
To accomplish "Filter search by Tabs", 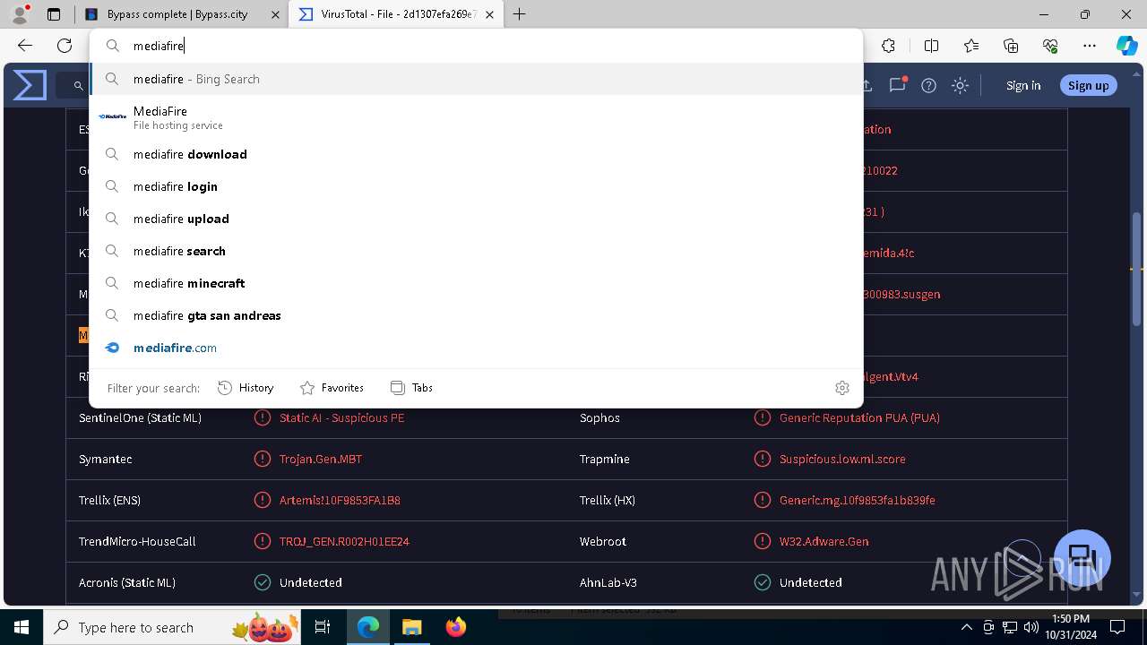I will pos(411,388).
